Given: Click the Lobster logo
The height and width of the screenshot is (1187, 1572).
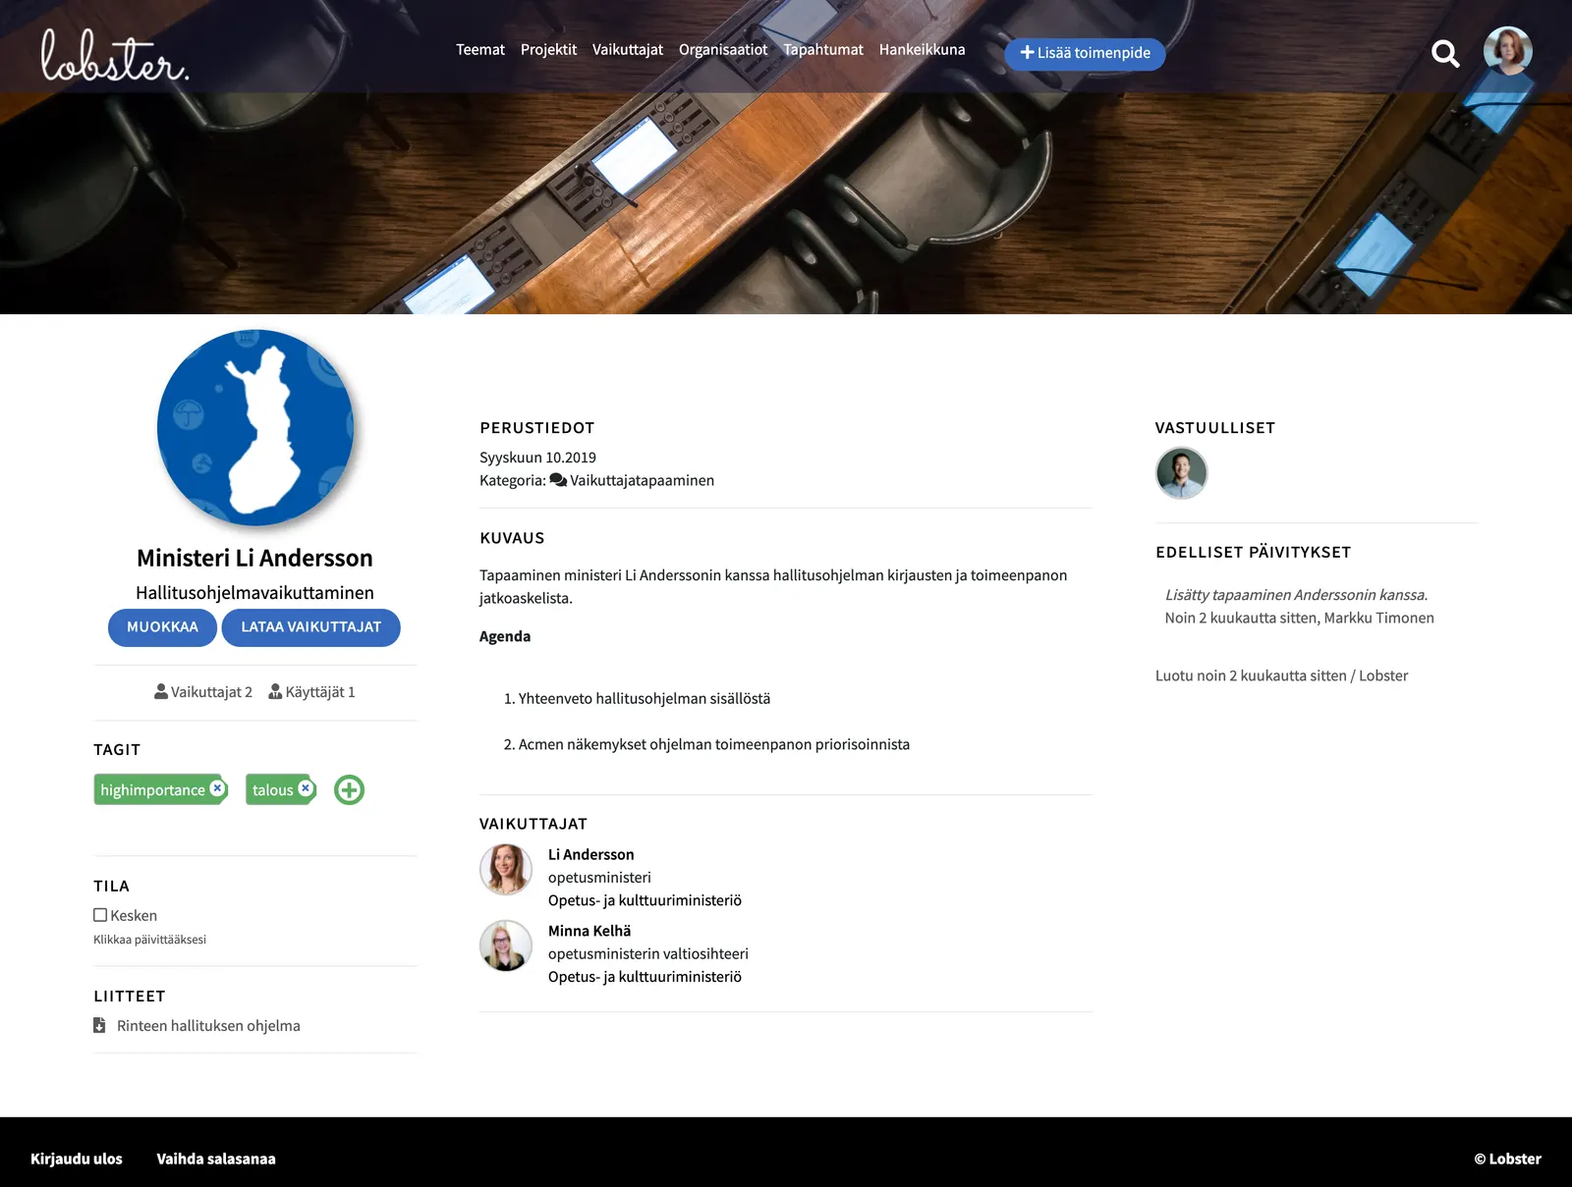Looking at the screenshot, I should 114,56.
